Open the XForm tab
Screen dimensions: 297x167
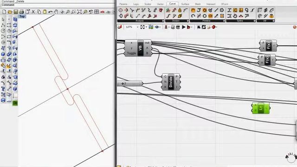(225, 4)
